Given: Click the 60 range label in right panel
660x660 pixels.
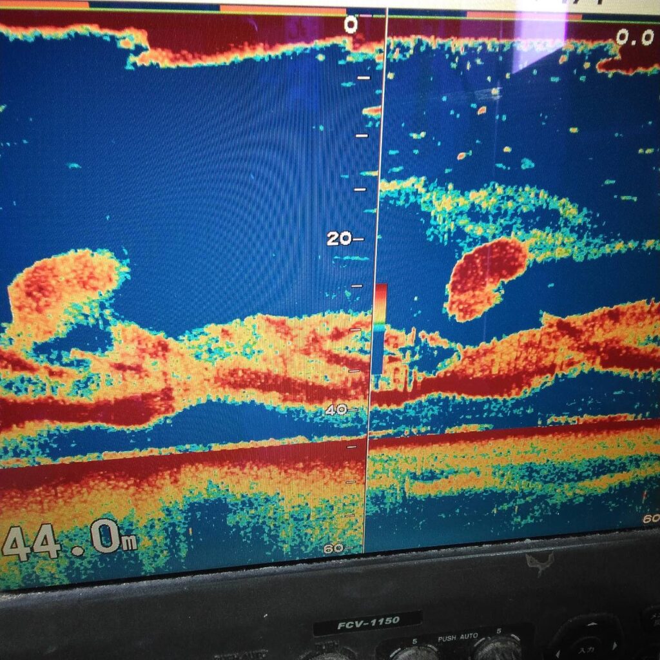Looking at the screenshot, I should pyautogui.click(x=650, y=518).
